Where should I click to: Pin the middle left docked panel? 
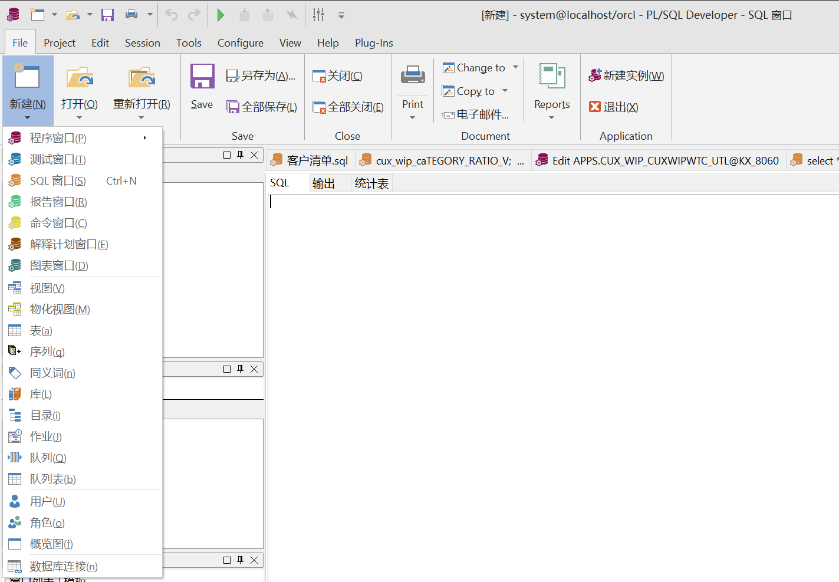241,369
